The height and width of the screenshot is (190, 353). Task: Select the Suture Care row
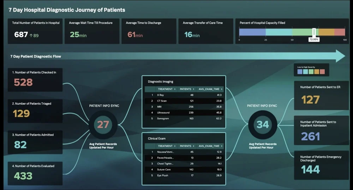click(x=184, y=170)
